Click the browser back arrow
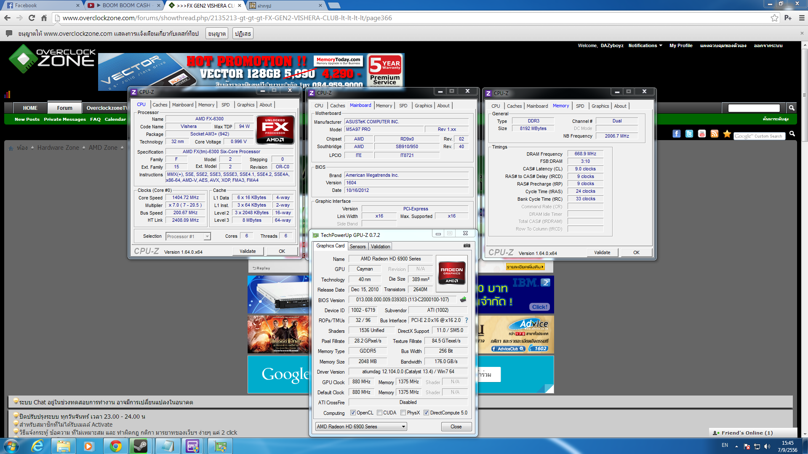The height and width of the screenshot is (454, 808). [7, 18]
